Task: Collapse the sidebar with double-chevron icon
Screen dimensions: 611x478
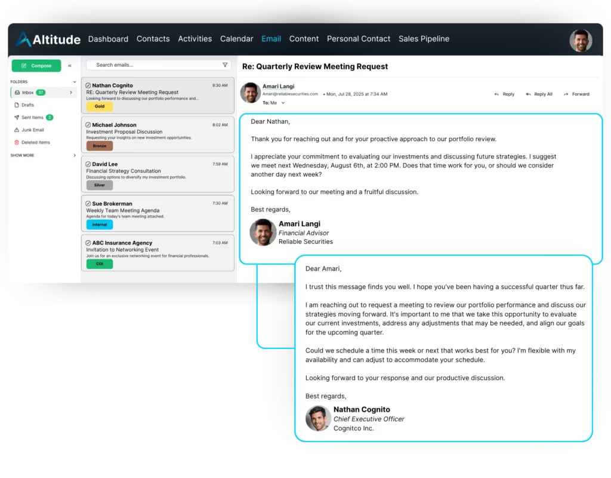Action: 70,66
